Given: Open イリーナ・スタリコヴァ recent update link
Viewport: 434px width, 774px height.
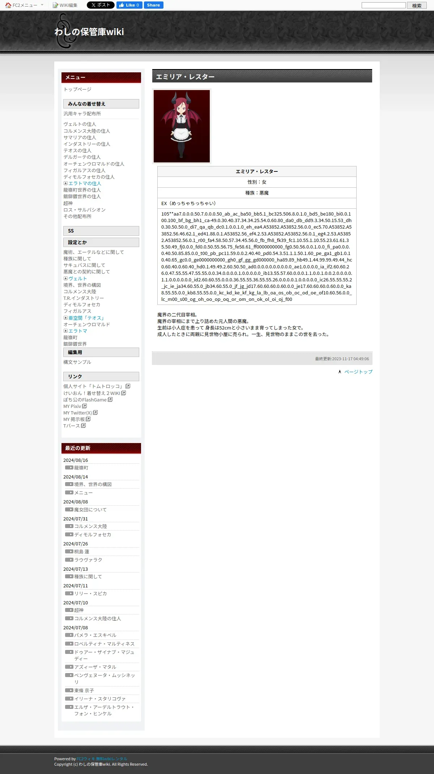Looking at the screenshot, I should 100,699.
